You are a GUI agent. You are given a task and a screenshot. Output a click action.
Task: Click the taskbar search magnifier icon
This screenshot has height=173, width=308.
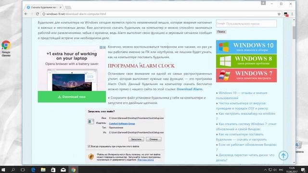pos(13,170)
